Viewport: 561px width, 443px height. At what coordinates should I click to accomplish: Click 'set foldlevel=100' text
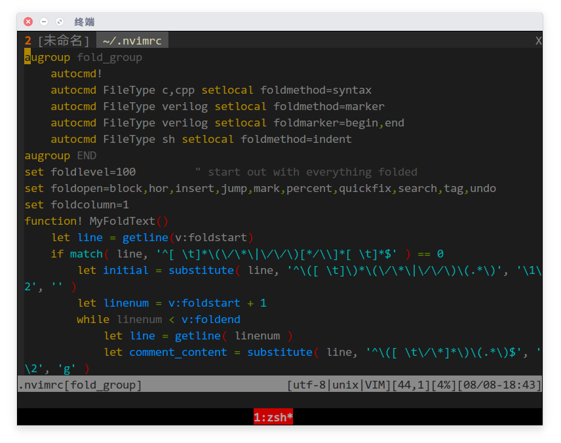80,172
